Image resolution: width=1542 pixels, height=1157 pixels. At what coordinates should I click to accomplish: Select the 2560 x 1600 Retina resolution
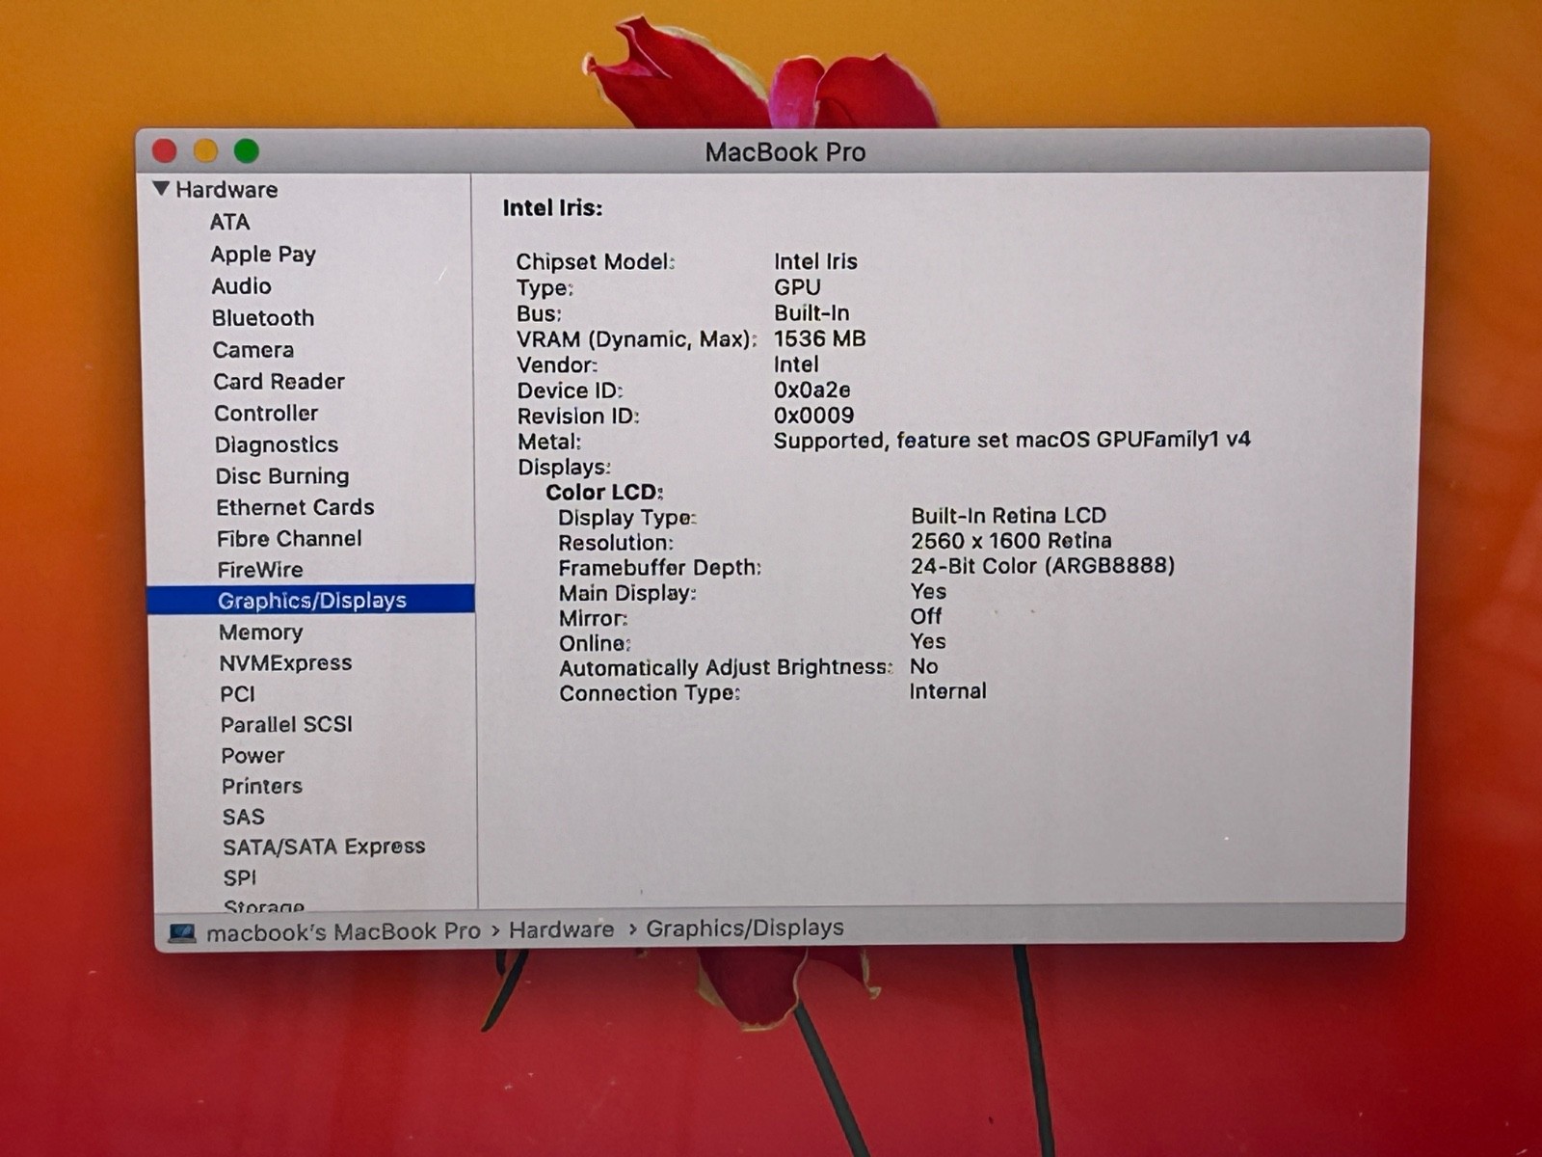[1011, 541]
